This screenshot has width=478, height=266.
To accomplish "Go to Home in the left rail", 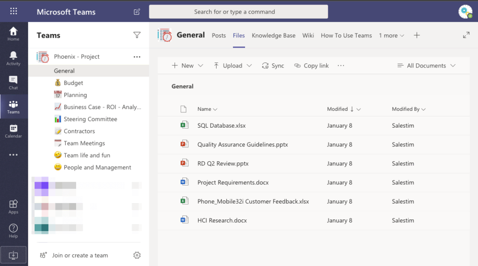I will (14, 34).
